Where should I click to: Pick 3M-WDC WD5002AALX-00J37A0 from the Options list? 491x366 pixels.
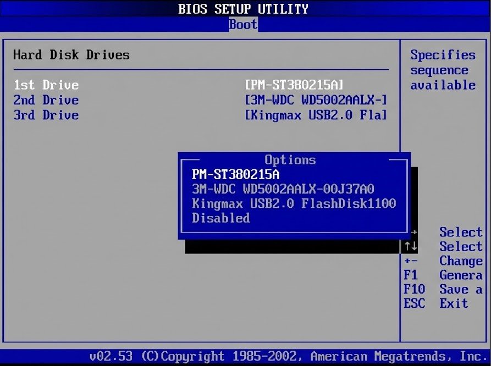pyautogui.click(x=283, y=189)
